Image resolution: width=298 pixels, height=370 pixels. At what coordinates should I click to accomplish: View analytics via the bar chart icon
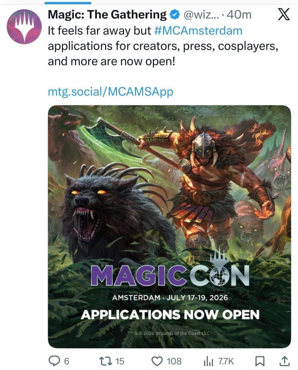click(x=209, y=361)
